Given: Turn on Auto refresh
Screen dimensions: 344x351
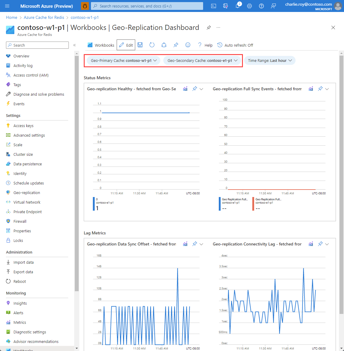Looking at the screenshot, I should tap(235, 45).
